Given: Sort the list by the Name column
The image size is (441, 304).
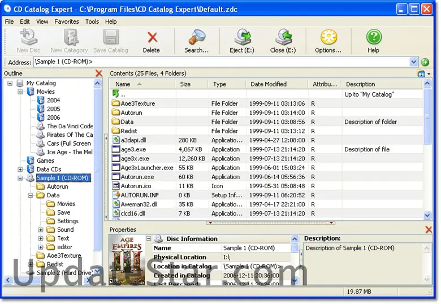Looking at the screenshot, I should 142,84.
